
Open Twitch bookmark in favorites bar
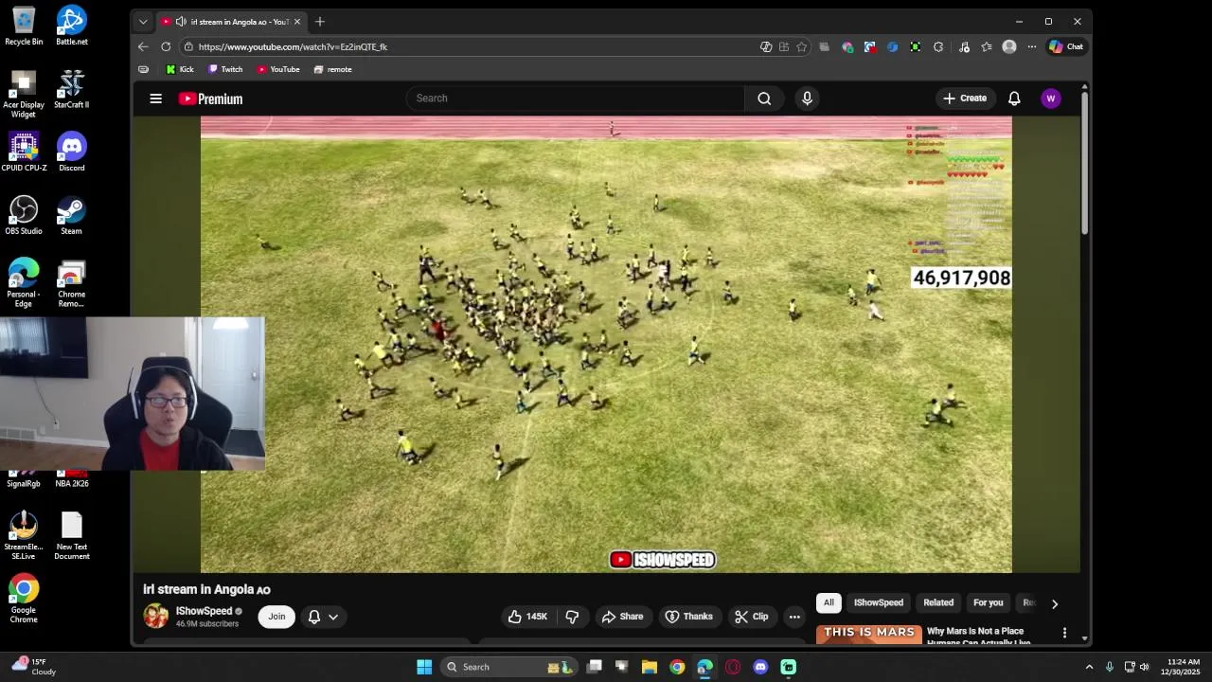[225, 69]
